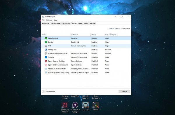
Task: Click the Disable button
Action: [x=124, y=92]
